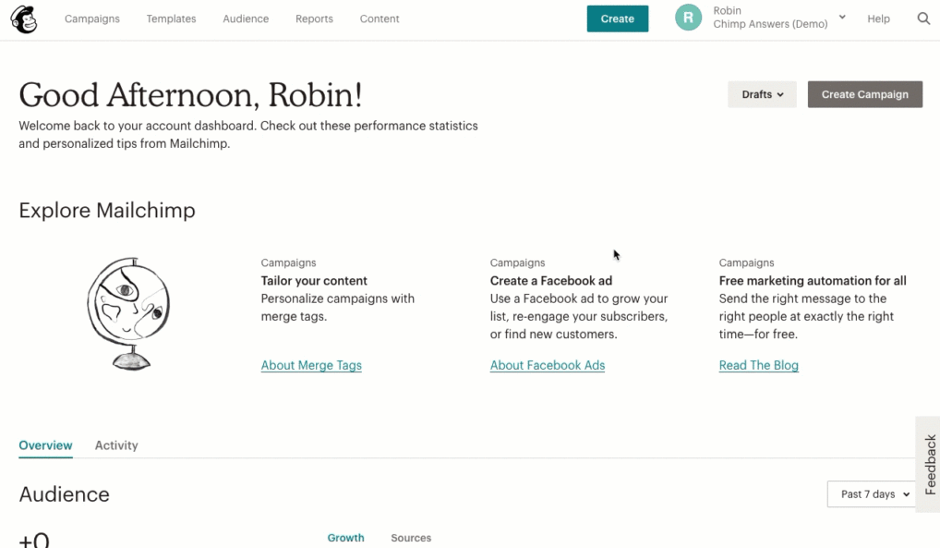Open the search magnifier icon
Viewport: 940px width, 548px height.
click(x=923, y=18)
